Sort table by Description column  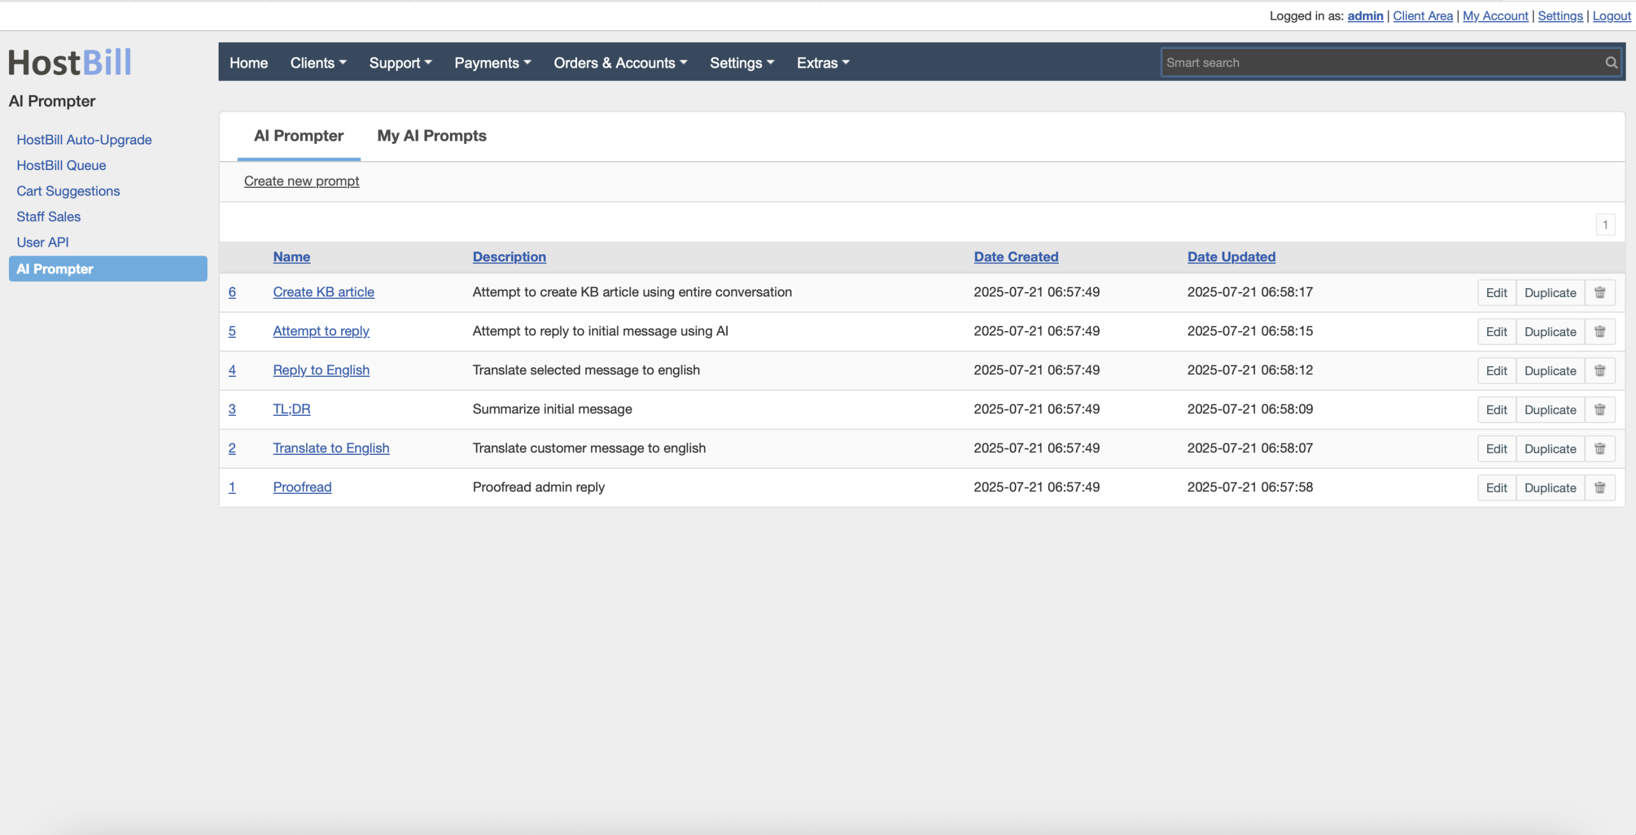click(x=509, y=256)
